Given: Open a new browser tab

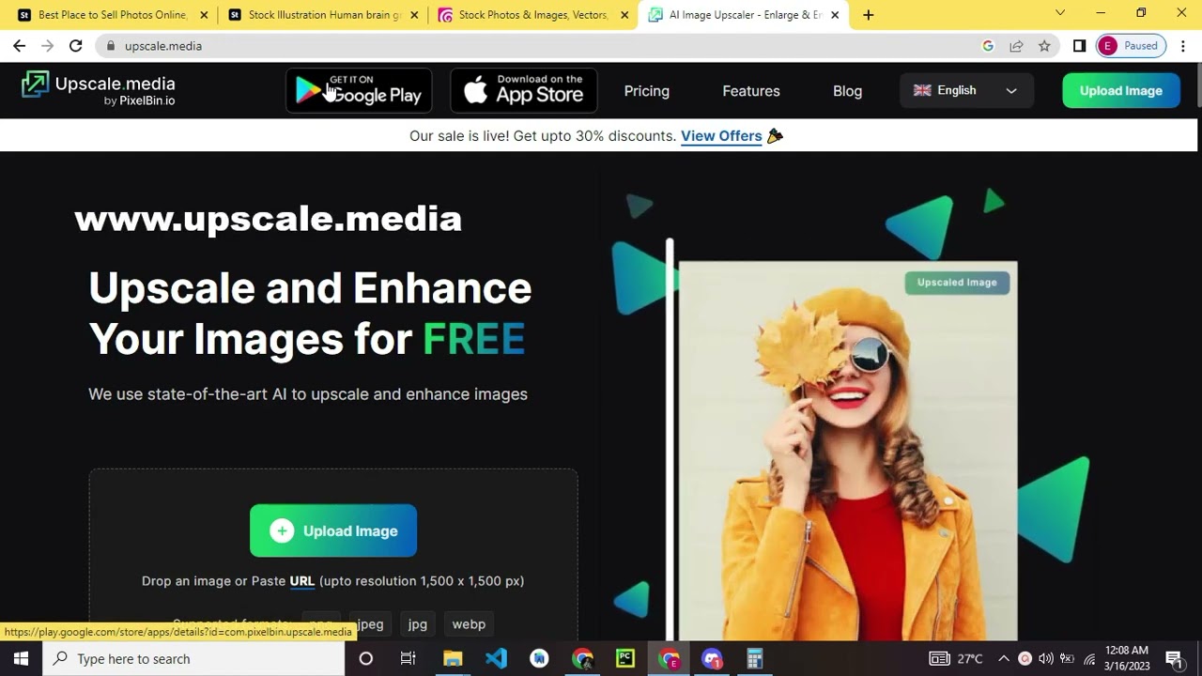Looking at the screenshot, I should tap(869, 15).
